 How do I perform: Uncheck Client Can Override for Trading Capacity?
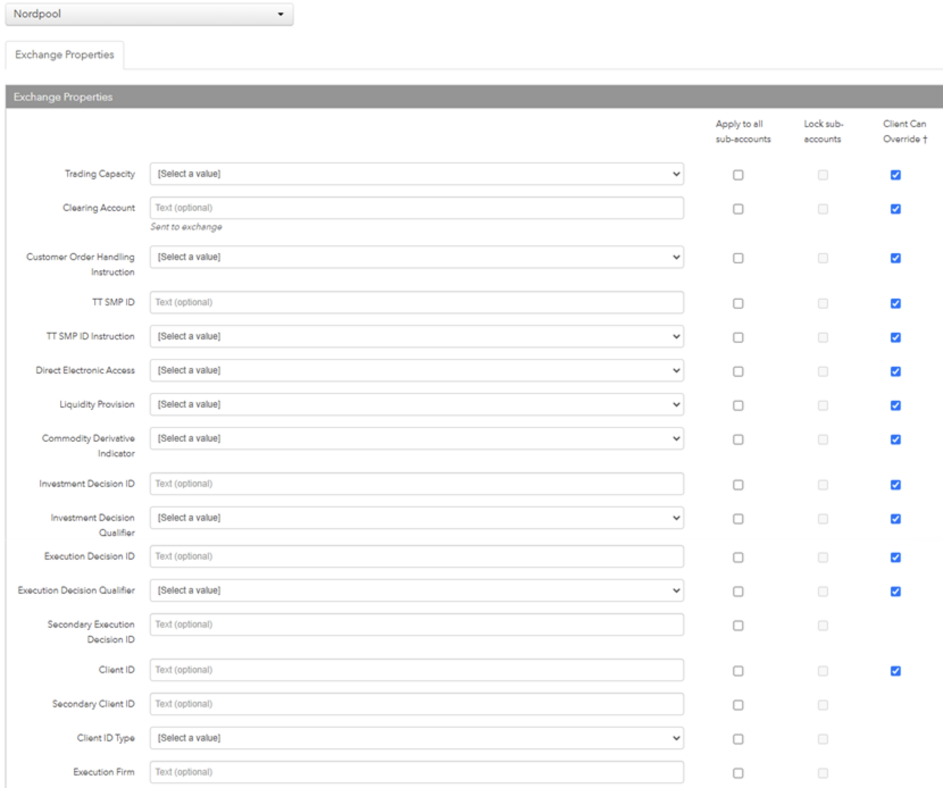896,175
